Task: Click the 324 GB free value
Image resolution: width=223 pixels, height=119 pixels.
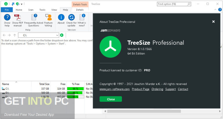Action: click(x=61, y=89)
